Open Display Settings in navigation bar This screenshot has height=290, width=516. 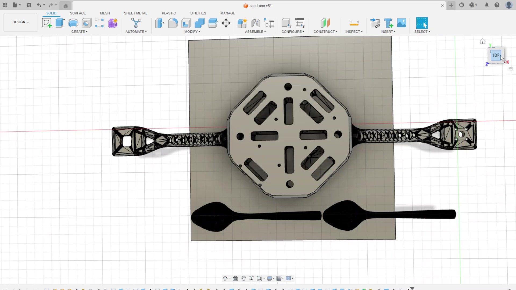click(270, 278)
